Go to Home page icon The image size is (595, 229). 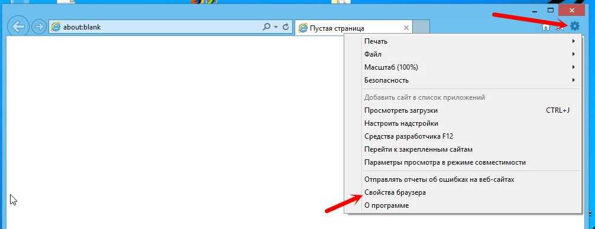click(x=546, y=27)
